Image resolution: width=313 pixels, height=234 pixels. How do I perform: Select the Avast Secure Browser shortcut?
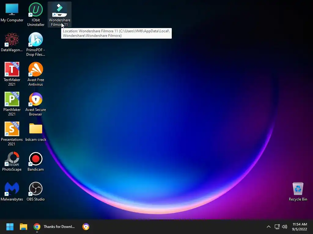[36, 104]
